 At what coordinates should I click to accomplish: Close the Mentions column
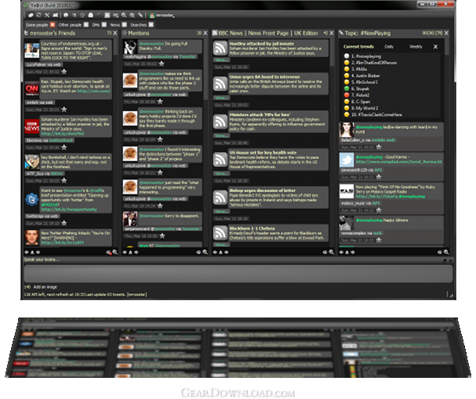(x=205, y=33)
